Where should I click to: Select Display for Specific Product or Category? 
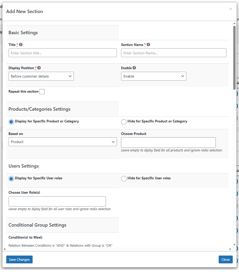pos(11,122)
